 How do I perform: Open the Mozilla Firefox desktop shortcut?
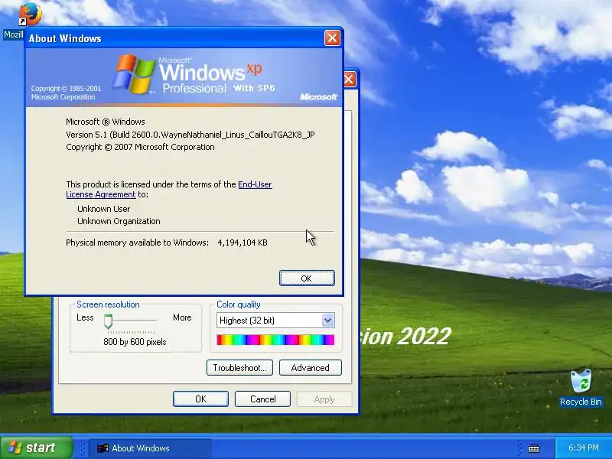coord(30,14)
